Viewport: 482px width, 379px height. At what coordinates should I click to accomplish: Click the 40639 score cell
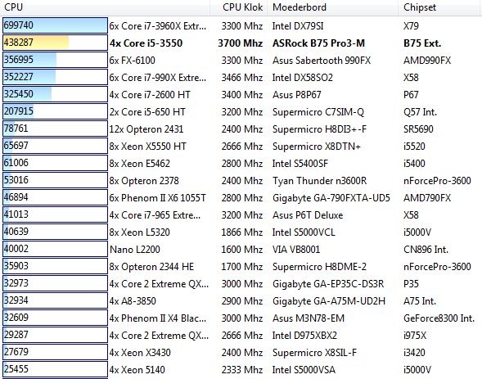coord(56,232)
